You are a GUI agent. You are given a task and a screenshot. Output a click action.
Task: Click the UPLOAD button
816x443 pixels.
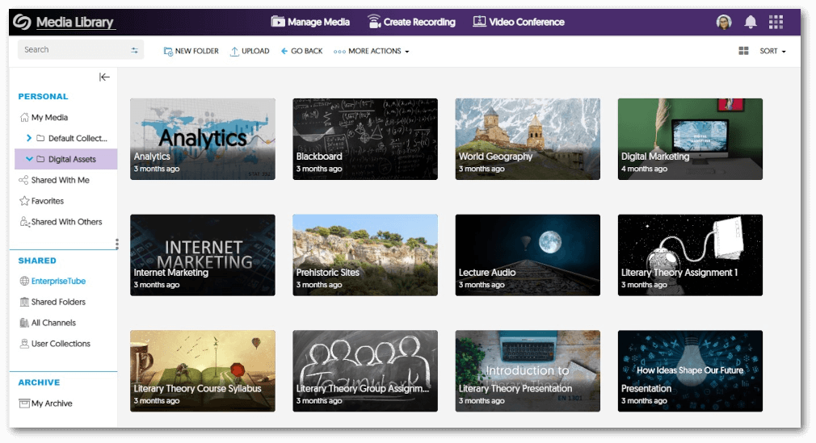tap(250, 51)
